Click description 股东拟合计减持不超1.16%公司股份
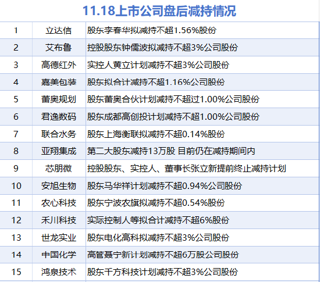Screen dimensions: 320x282 (156, 82)
